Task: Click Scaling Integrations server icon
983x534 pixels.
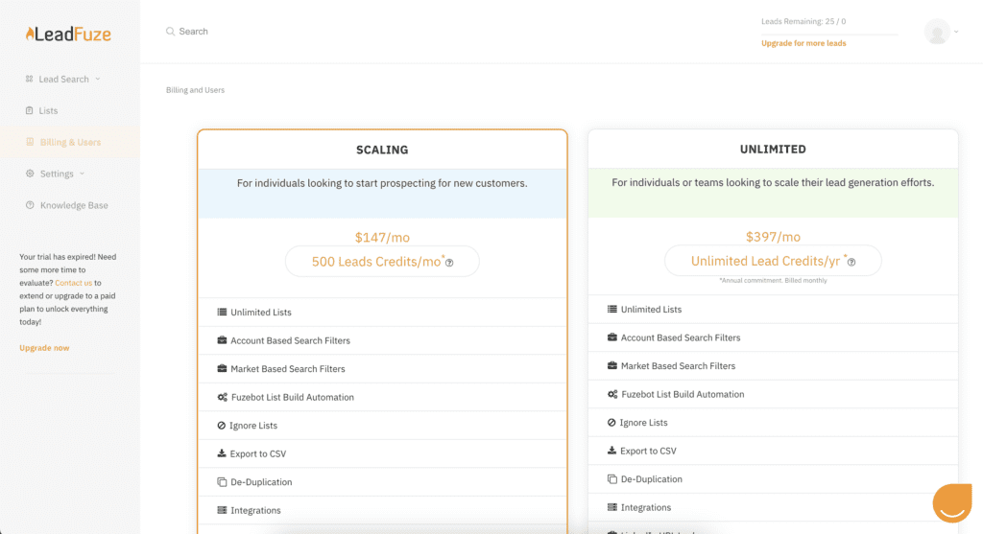Action: click(222, 510)
